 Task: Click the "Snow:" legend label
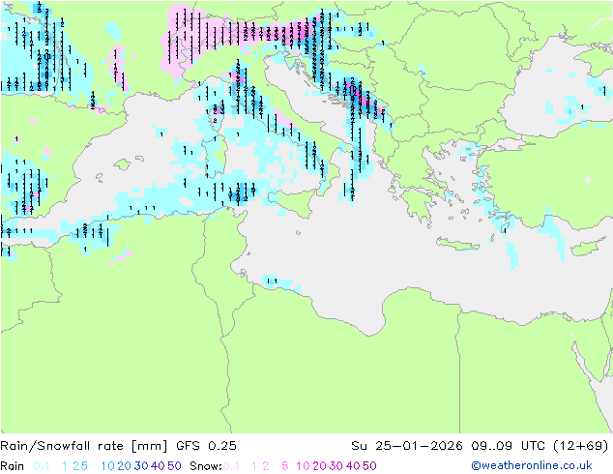coord(206,466)
